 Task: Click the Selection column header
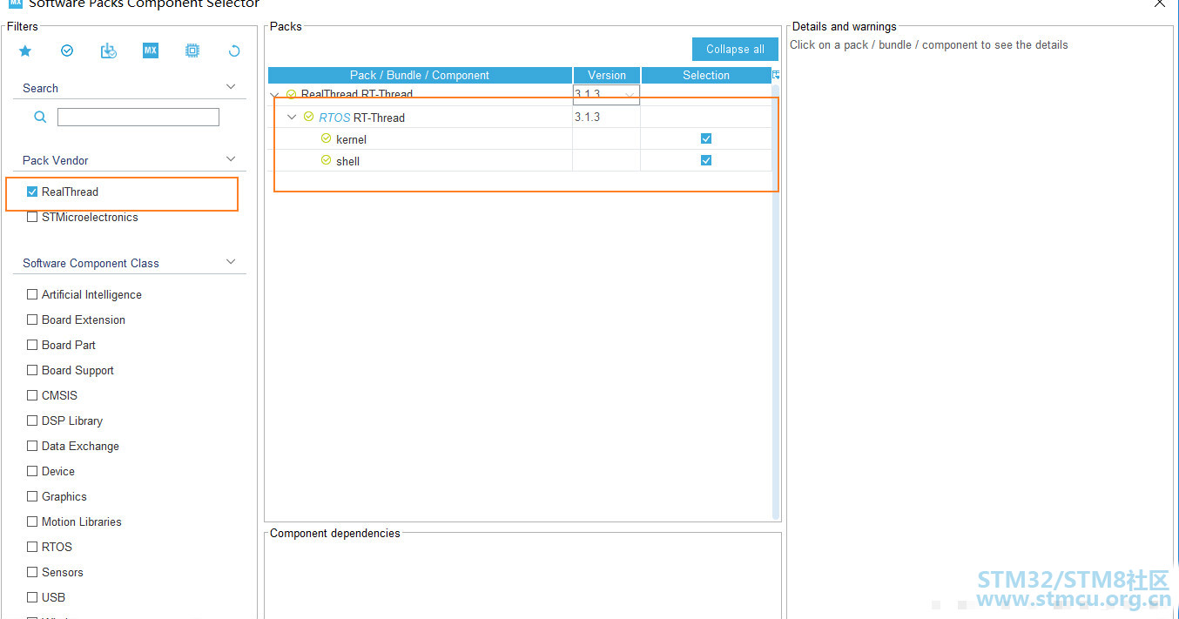706,75
